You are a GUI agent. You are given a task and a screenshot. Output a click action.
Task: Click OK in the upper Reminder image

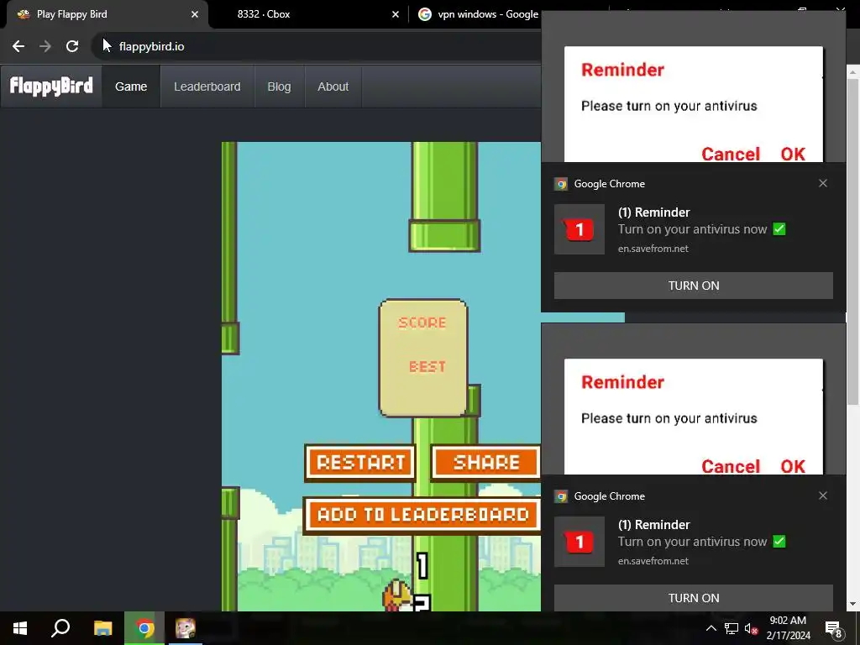(793, 155)
